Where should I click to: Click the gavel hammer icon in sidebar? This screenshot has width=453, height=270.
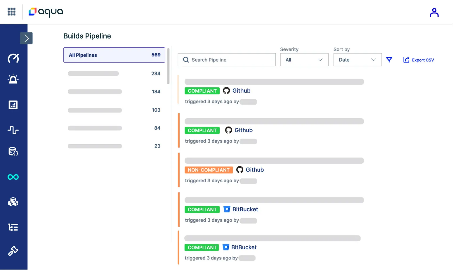[x=13, y=251]
